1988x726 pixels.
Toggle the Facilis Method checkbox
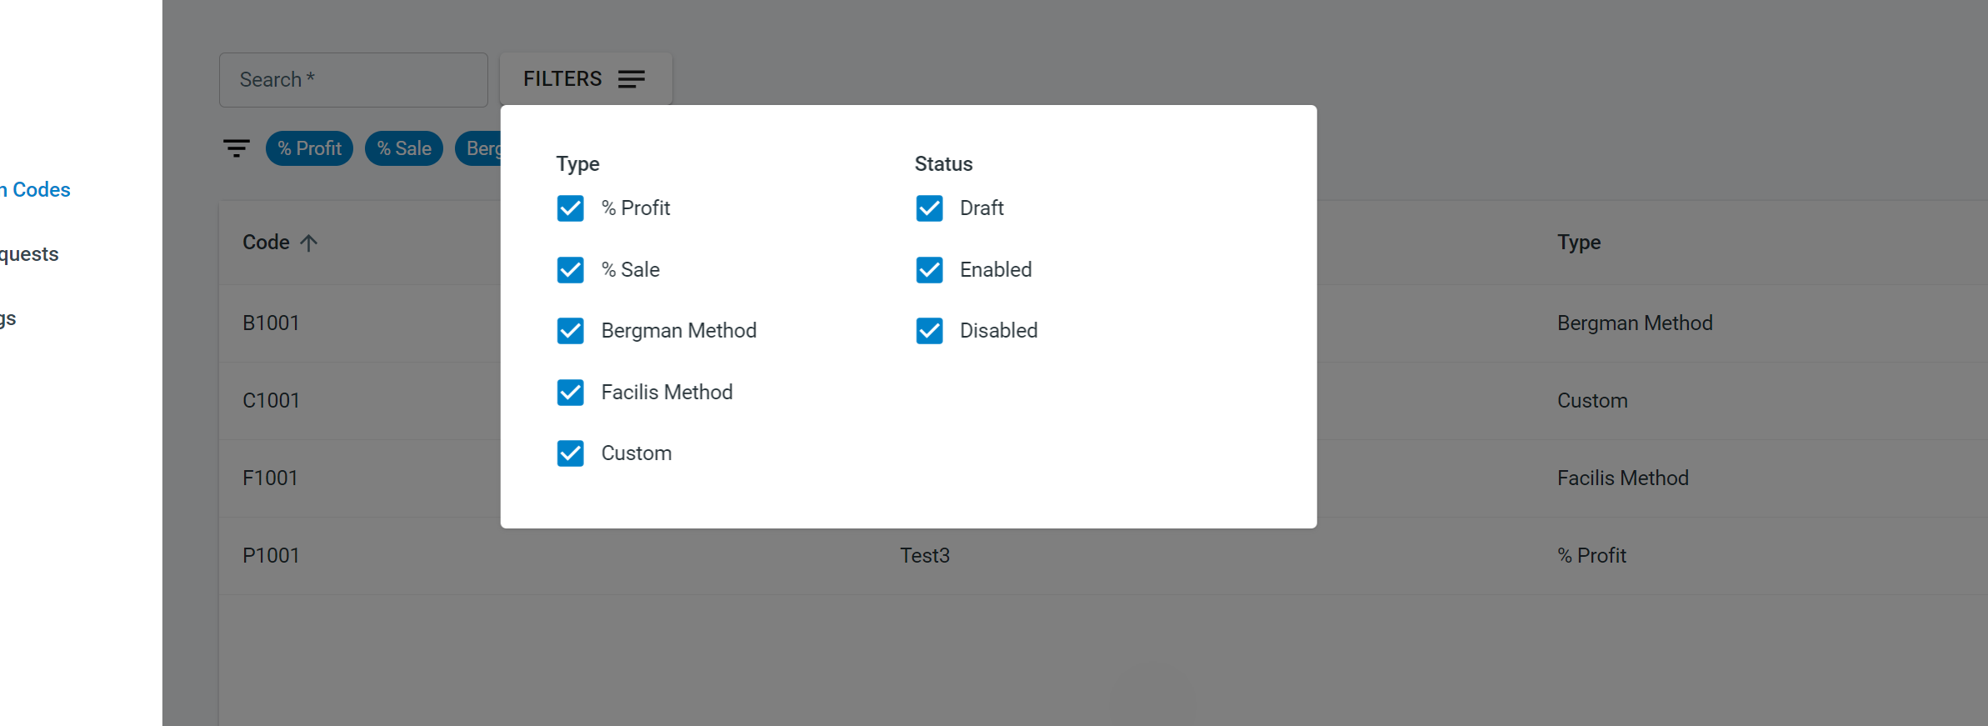[571, 393]
